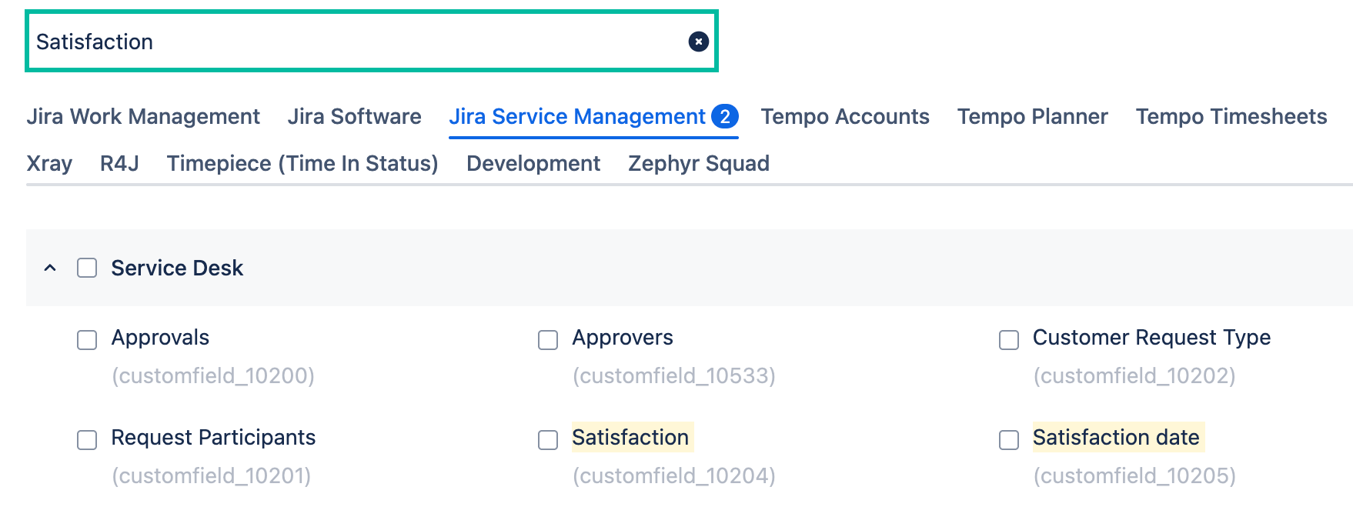The image size is (1353, 517).
Task: Tick the Approvers field checkbox
Action: (548, 340)
